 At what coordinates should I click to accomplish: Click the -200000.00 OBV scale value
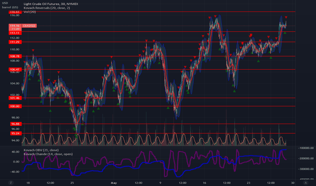click(x=306, y=159)
